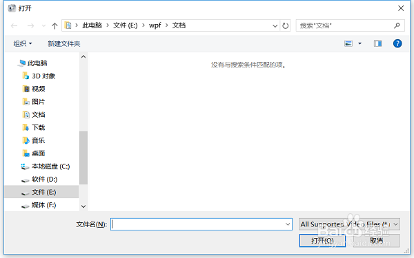Click the sidebar scroll up arrow

83,56
